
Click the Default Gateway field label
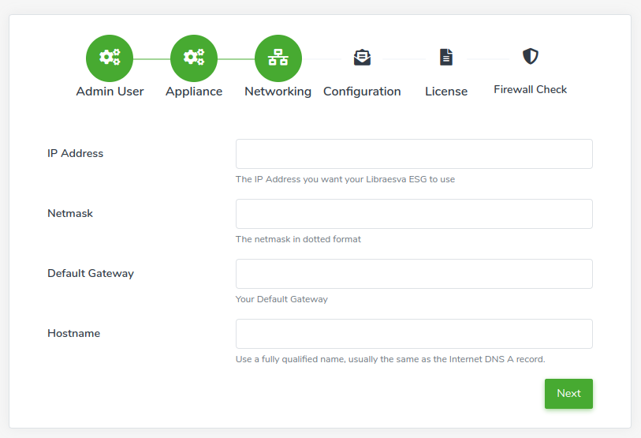[91, 273]
